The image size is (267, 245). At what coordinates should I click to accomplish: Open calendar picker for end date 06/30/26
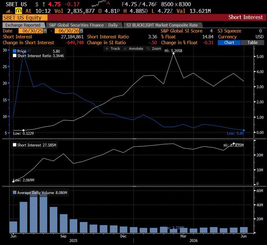81,31
